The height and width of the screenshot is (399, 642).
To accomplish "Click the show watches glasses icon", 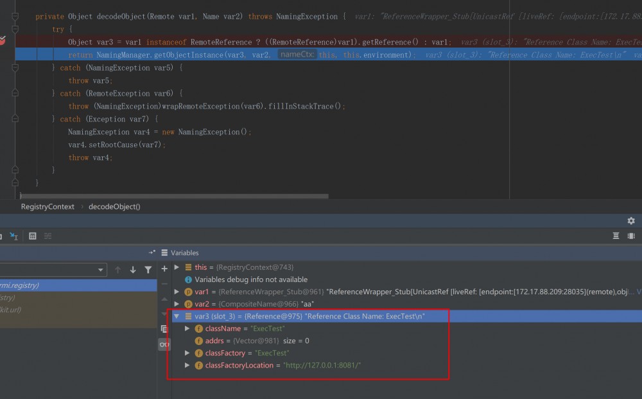I will 164,345.
